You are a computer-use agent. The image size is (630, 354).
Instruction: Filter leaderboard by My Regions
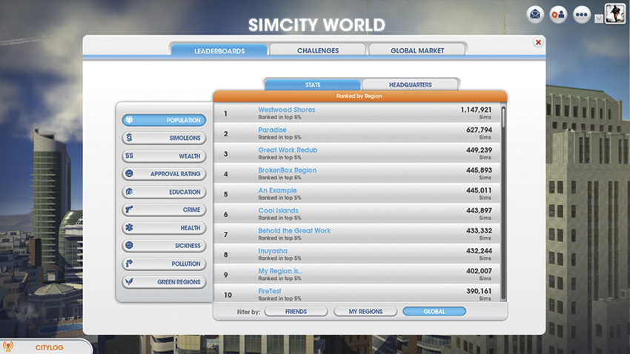365,312
